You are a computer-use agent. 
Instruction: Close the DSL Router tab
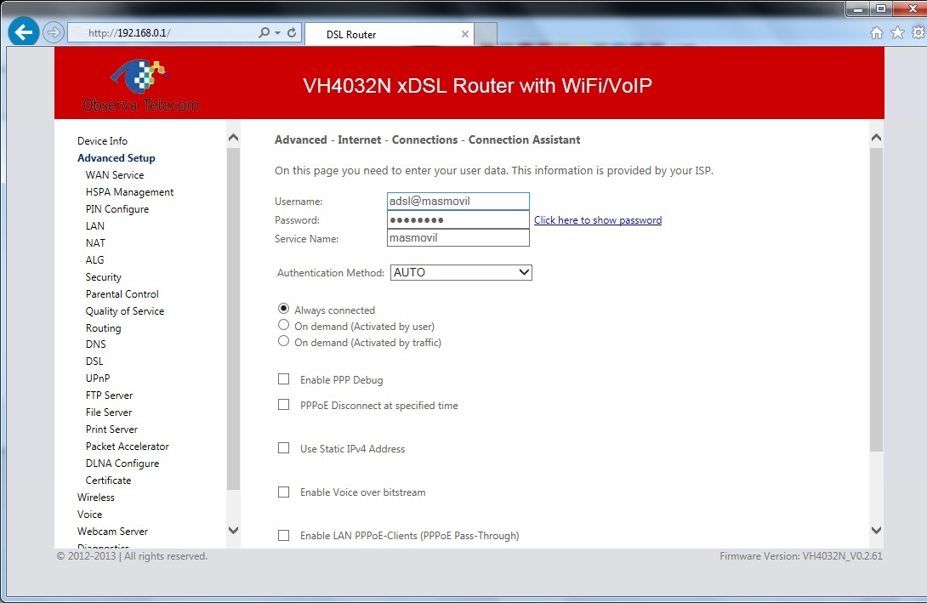pos(465,35)
